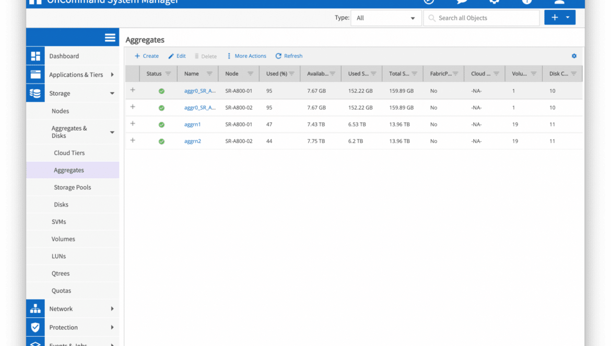Filter the Volume count column

pos(534,74)
